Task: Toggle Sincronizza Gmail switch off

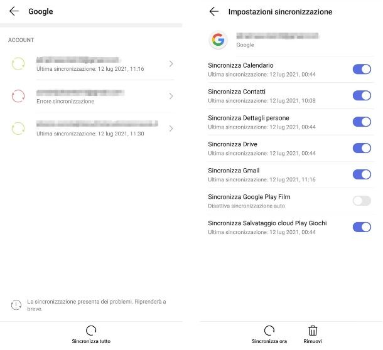Action: point(362,174)
